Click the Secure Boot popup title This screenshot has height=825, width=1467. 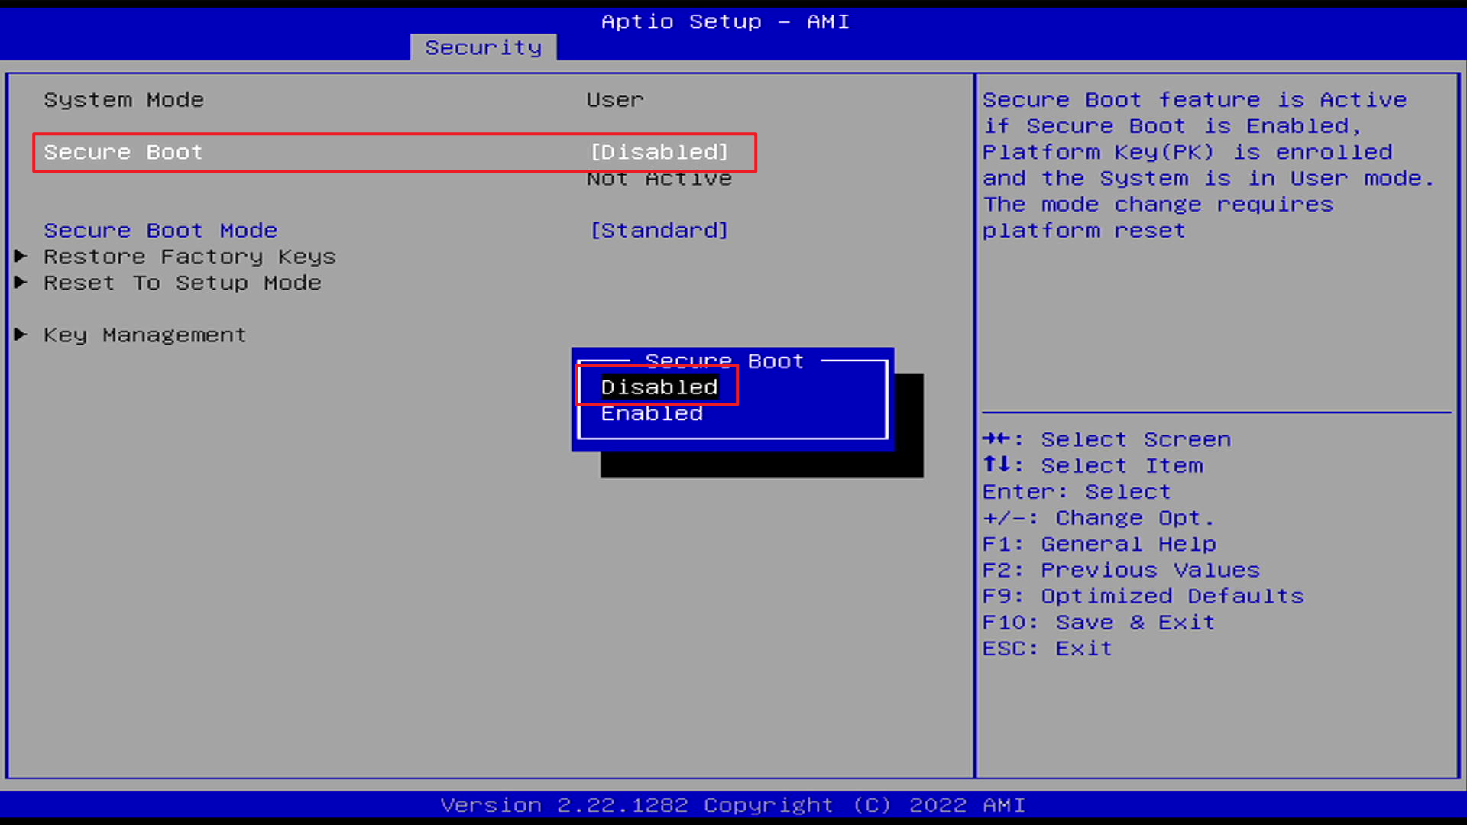pos(724,361)
